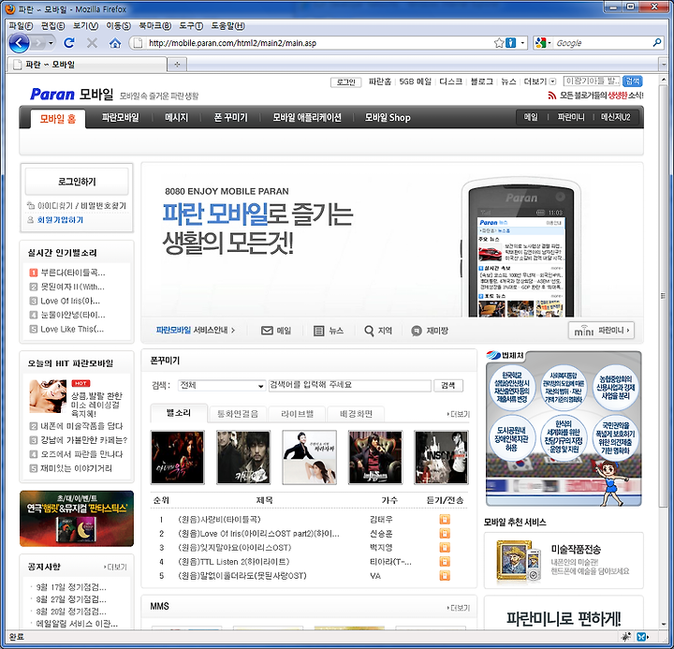Open 파란모바일 서비스안내 link
The height and width of the screenshot is (649, 674).
(196, 331)
